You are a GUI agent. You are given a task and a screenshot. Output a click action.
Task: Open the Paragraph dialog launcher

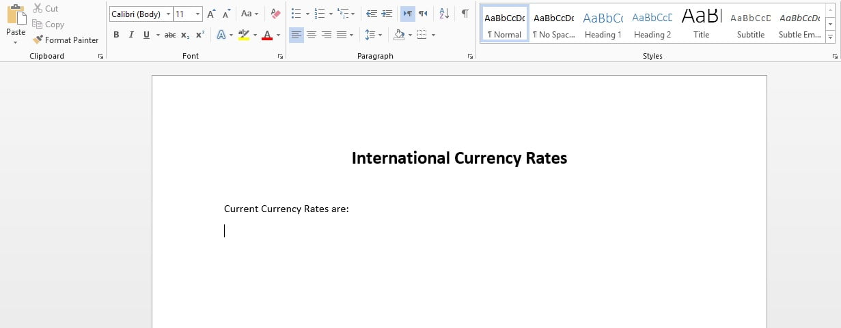[470, 57]
